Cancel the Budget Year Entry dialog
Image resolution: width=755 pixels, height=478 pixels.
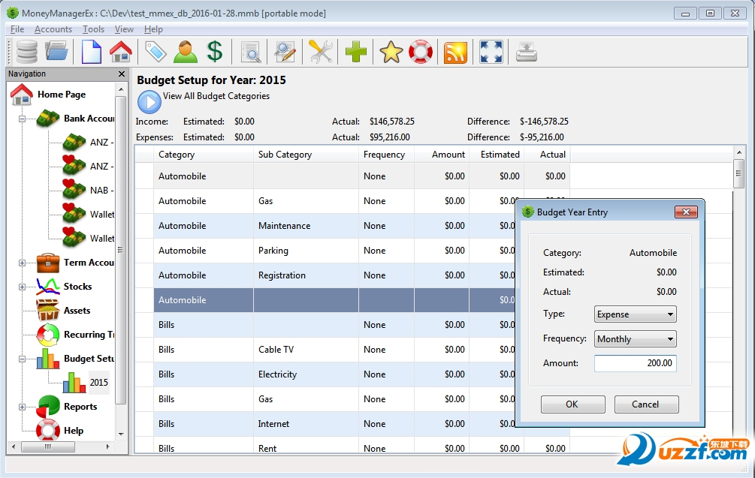(x=646, y=404)
